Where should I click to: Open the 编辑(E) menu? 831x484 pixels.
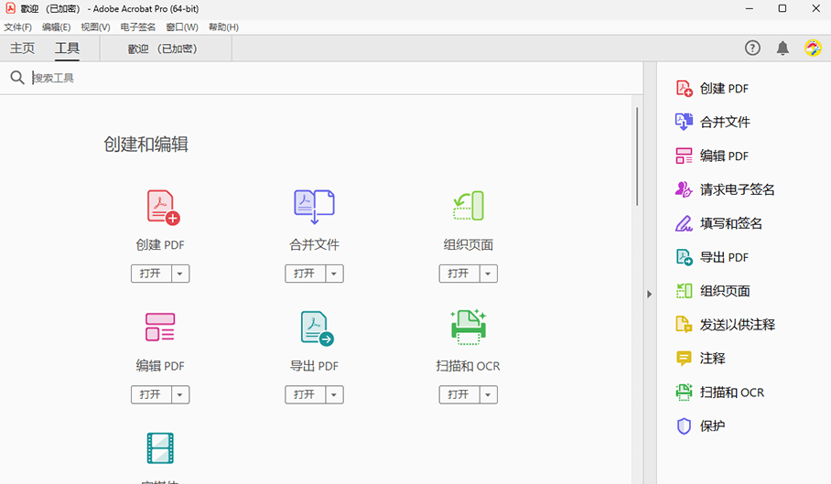[x=56, y=27]
